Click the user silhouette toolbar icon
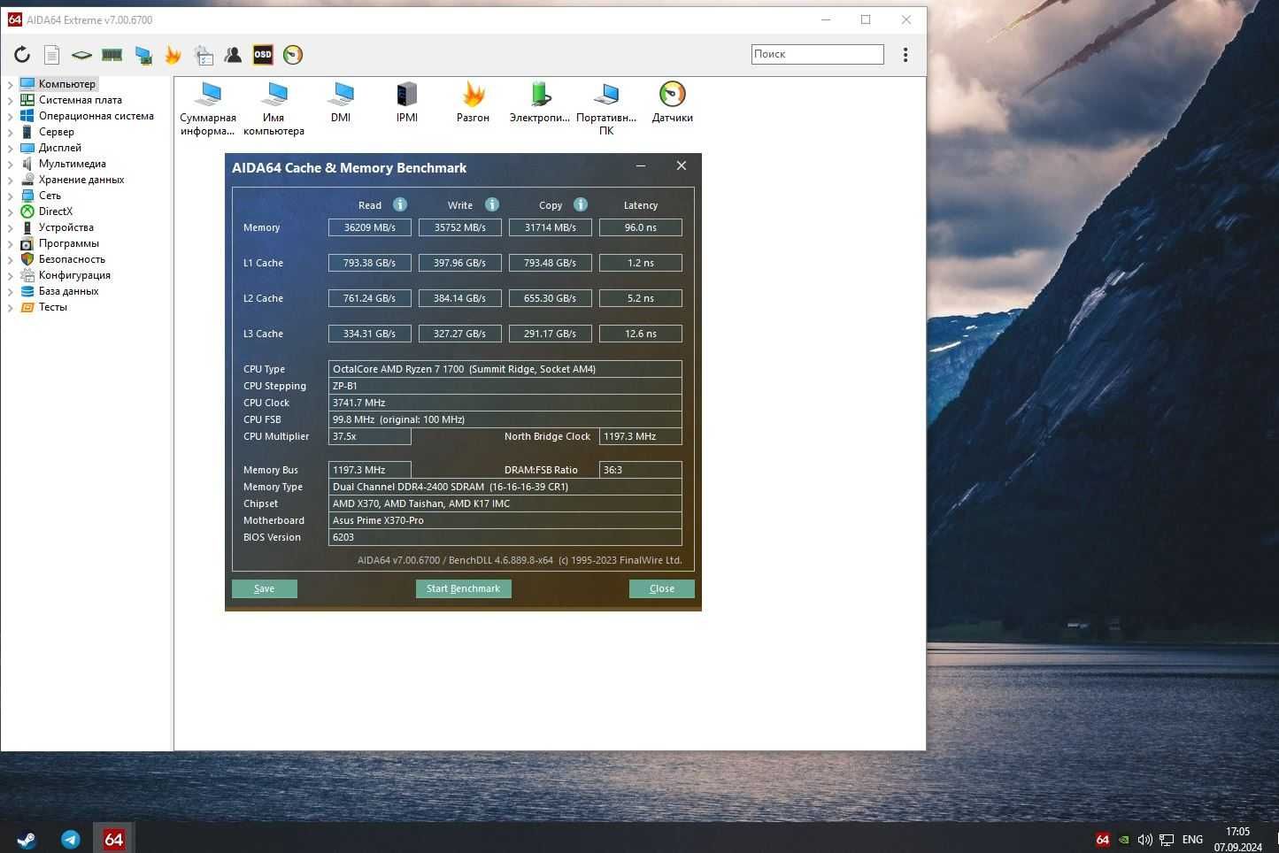1279x853 pixels. (233, 55)
